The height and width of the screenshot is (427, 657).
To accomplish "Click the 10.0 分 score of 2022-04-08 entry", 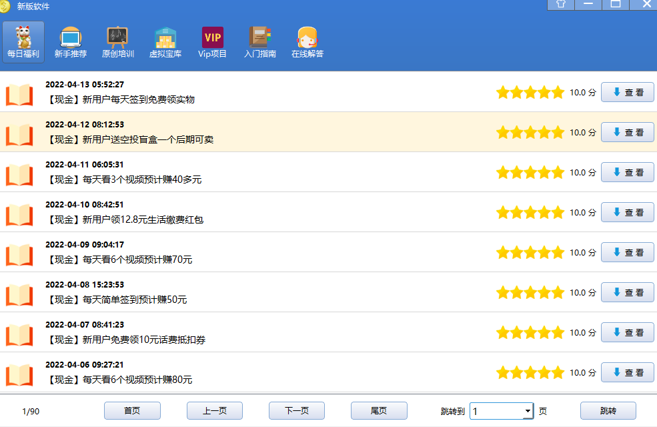I will coord(583,292).
